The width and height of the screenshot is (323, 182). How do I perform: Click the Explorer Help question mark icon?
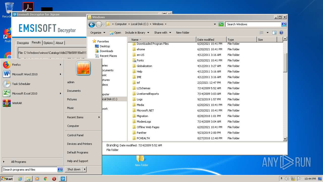[x=281, y=33]
